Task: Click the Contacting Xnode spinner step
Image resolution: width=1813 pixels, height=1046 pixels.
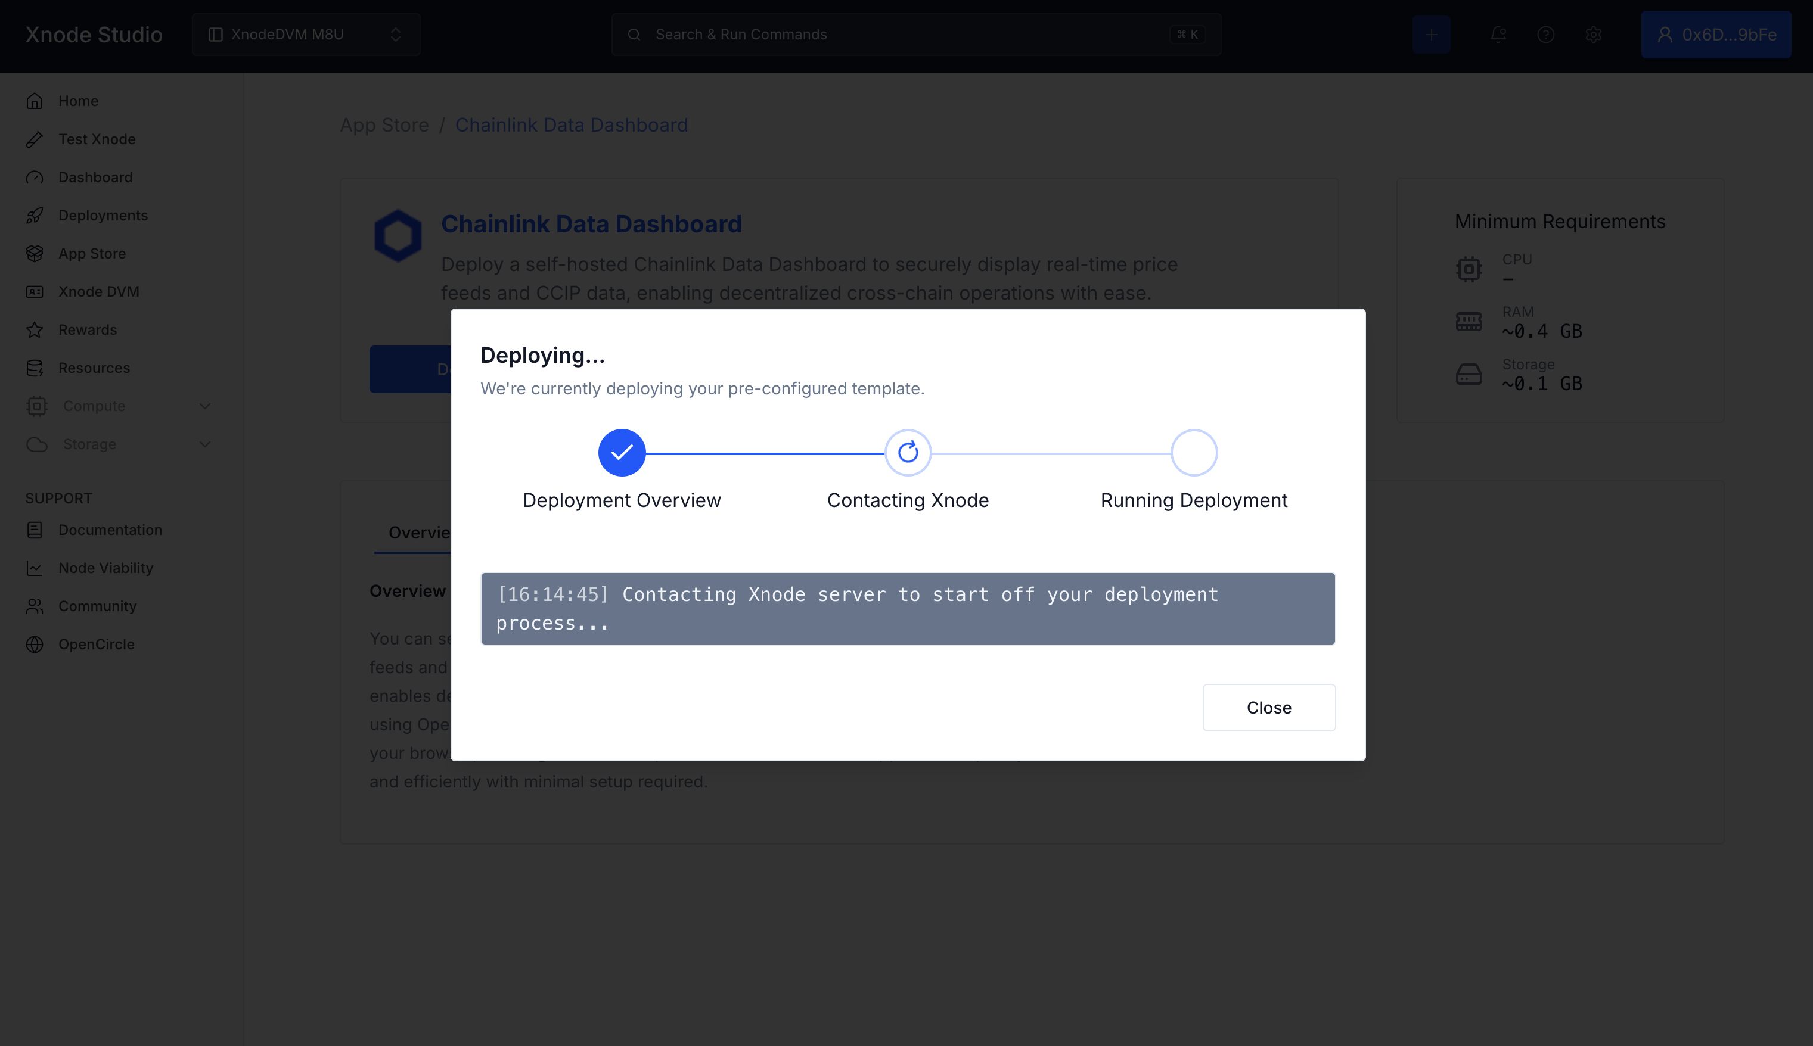Action: (x=908, y=453)
